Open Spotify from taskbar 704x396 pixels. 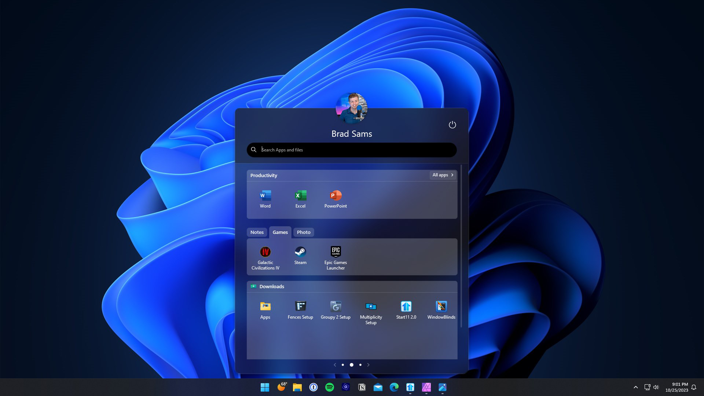click(329, 387)
